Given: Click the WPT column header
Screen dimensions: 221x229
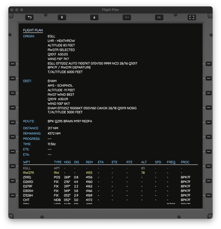Looking at the screenshot, I should pos(27,162).
